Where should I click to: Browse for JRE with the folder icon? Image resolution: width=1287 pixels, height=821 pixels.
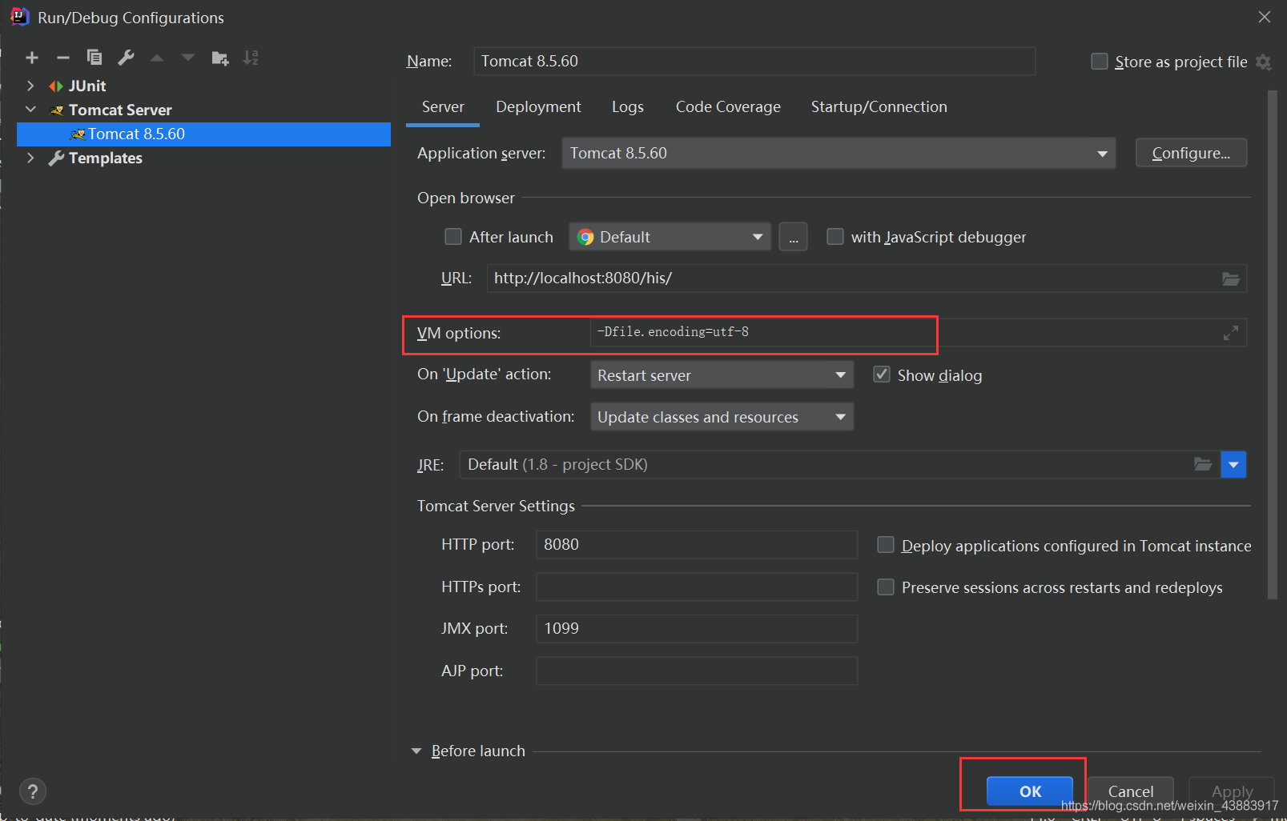[1203, 464]
